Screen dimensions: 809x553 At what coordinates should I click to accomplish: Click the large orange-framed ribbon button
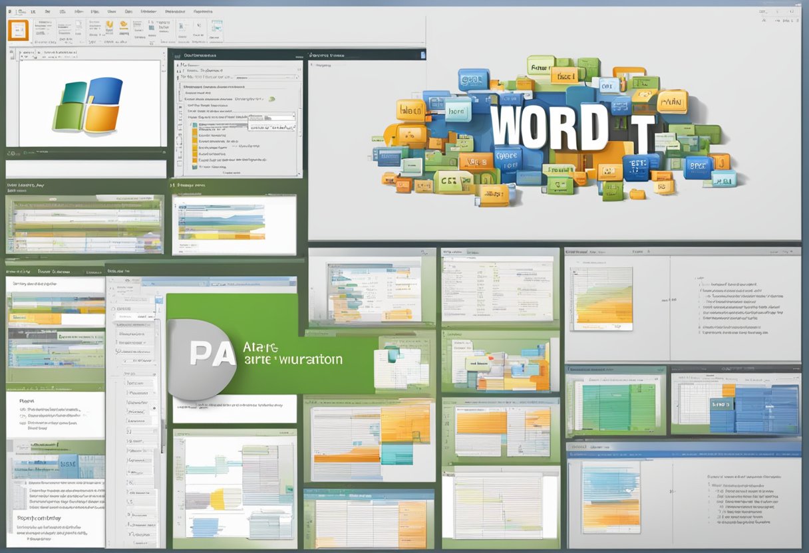(18, 30)
